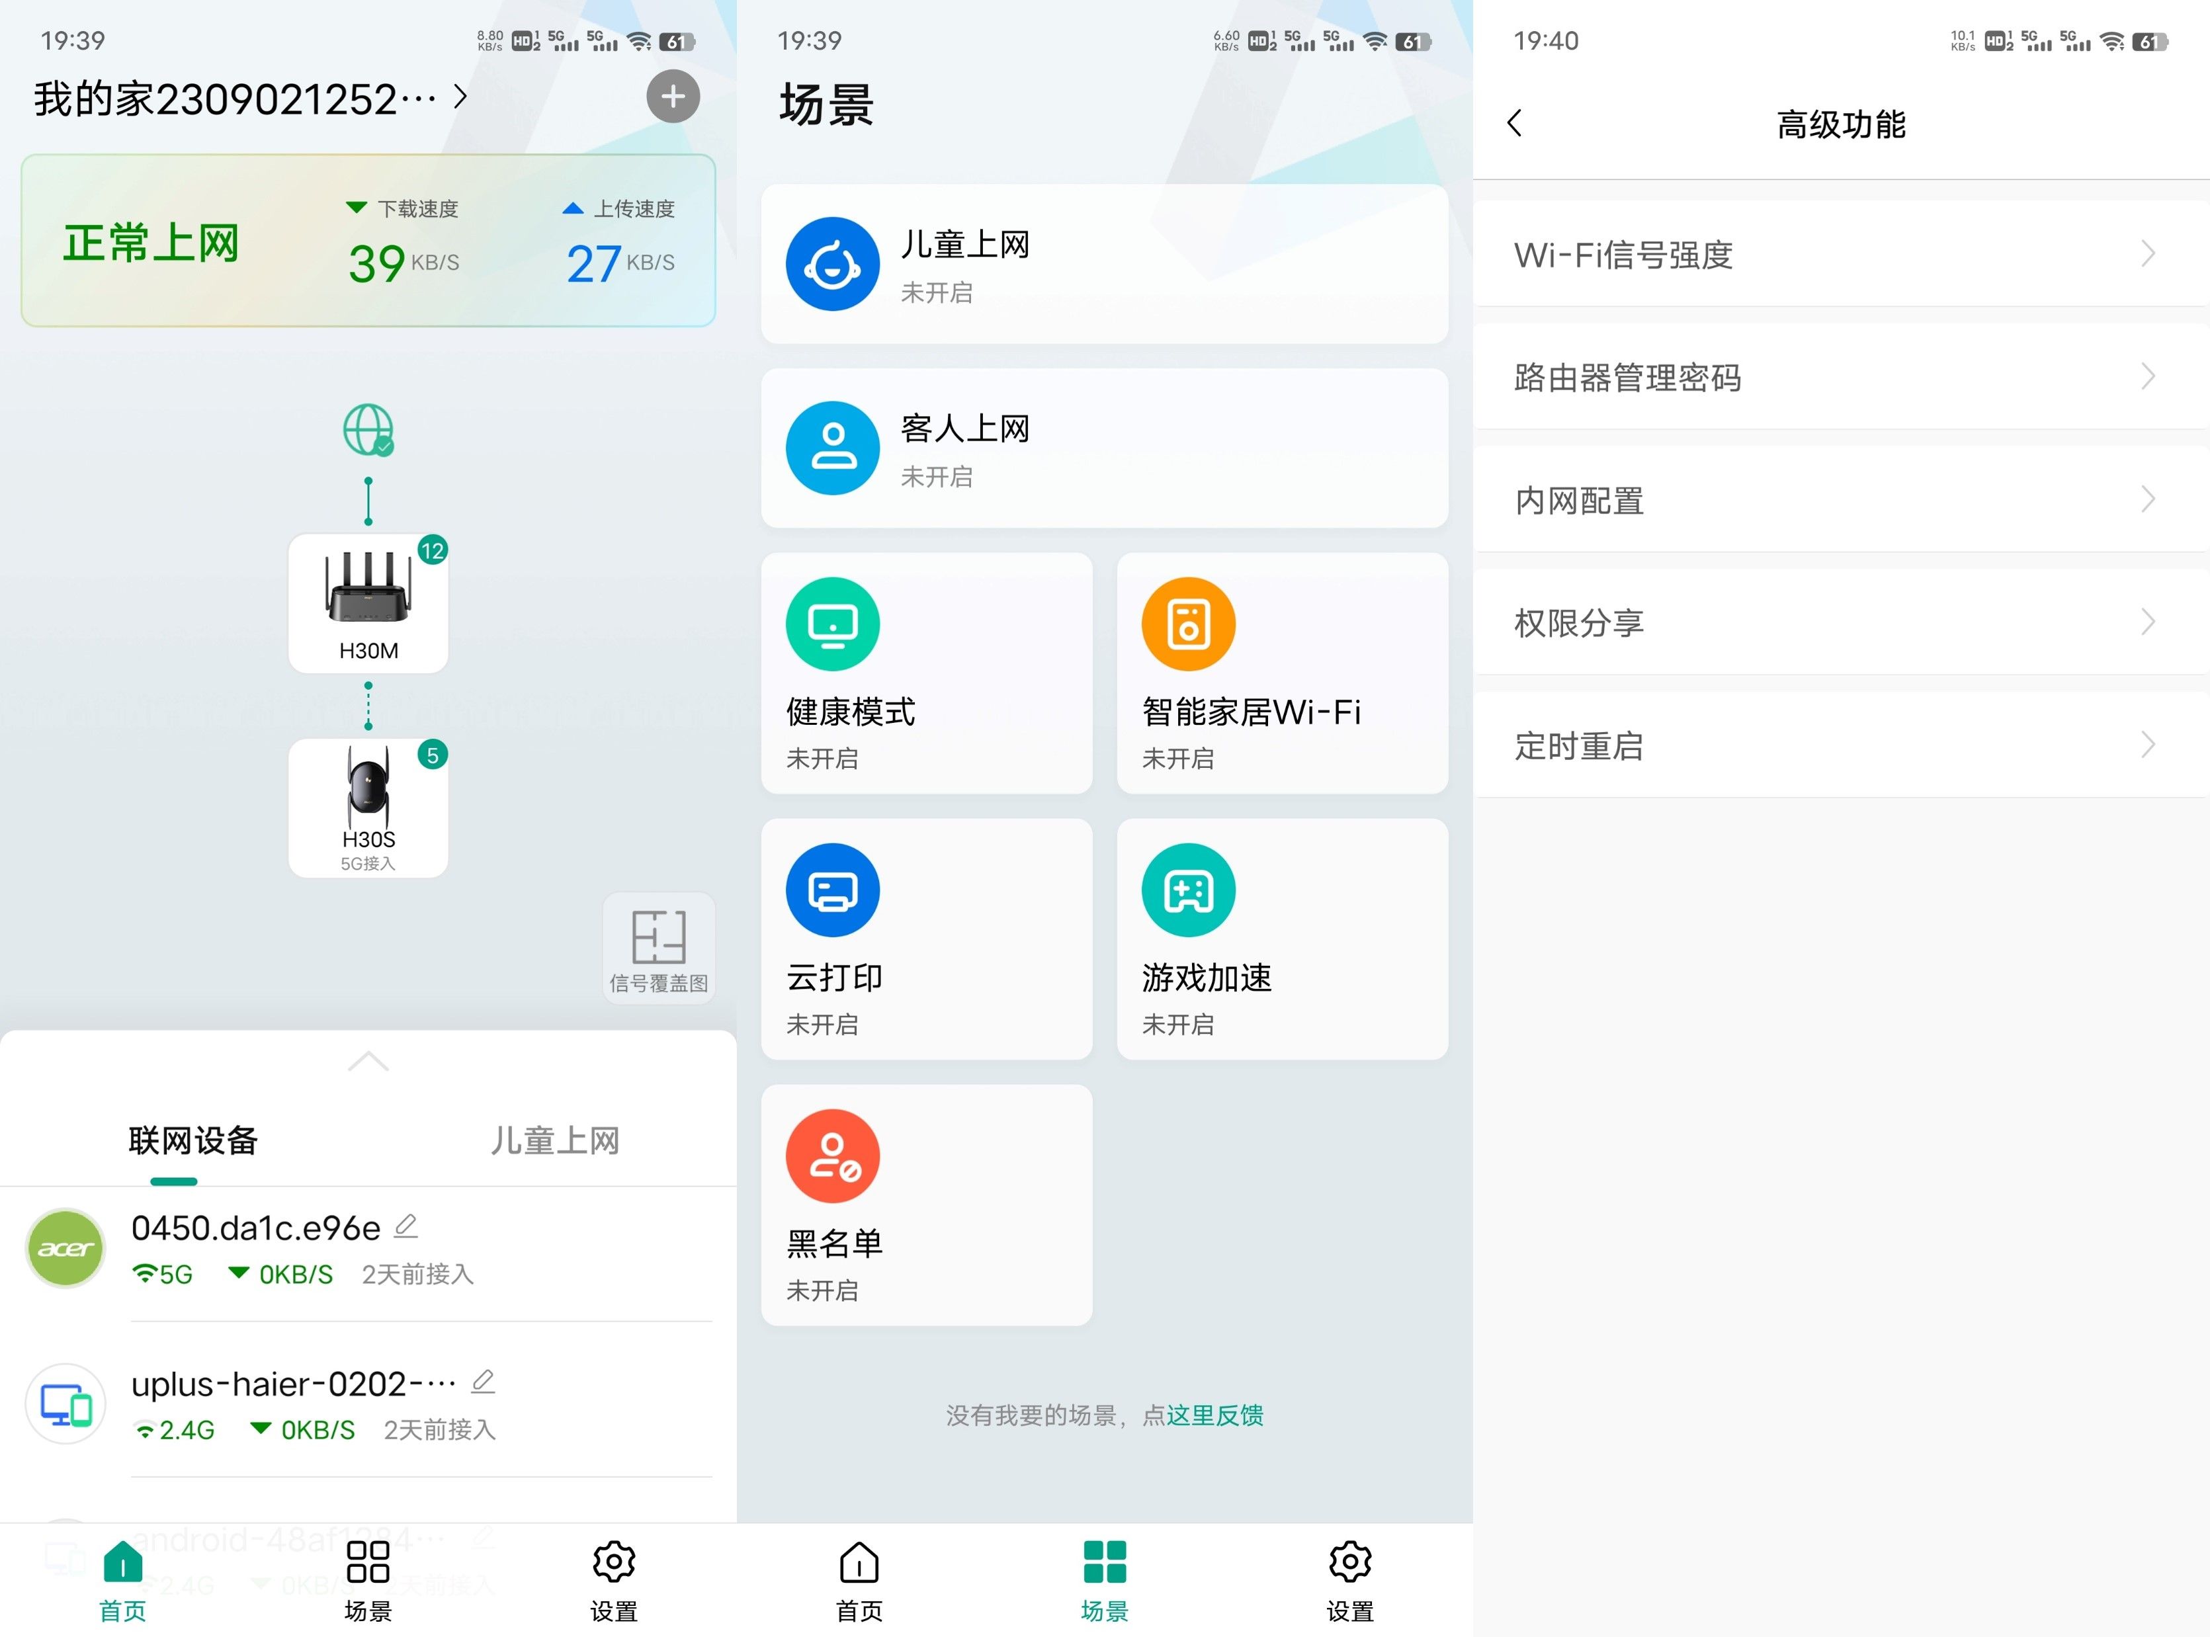Viewport: 2210px width, 1637px height.
Task: Go to 首页 tab in middle screen
Action: coord(859,1581)
